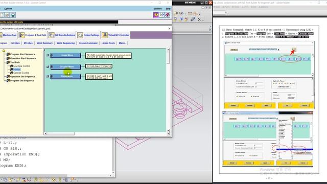
Task: Open the Help menu in Post Builder
Action: pos(168,9)
